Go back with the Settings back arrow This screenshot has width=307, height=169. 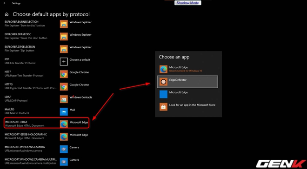click(x=5, y=3)
